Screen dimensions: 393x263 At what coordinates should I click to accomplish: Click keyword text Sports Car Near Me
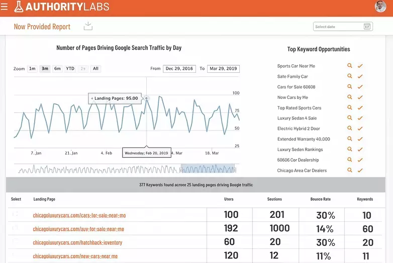296,66
